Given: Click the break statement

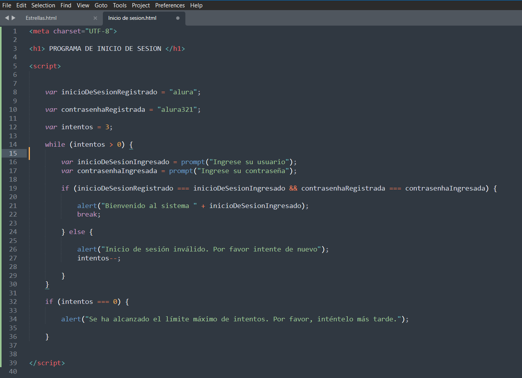Looking at the screenshot, I should click(89, 214).
